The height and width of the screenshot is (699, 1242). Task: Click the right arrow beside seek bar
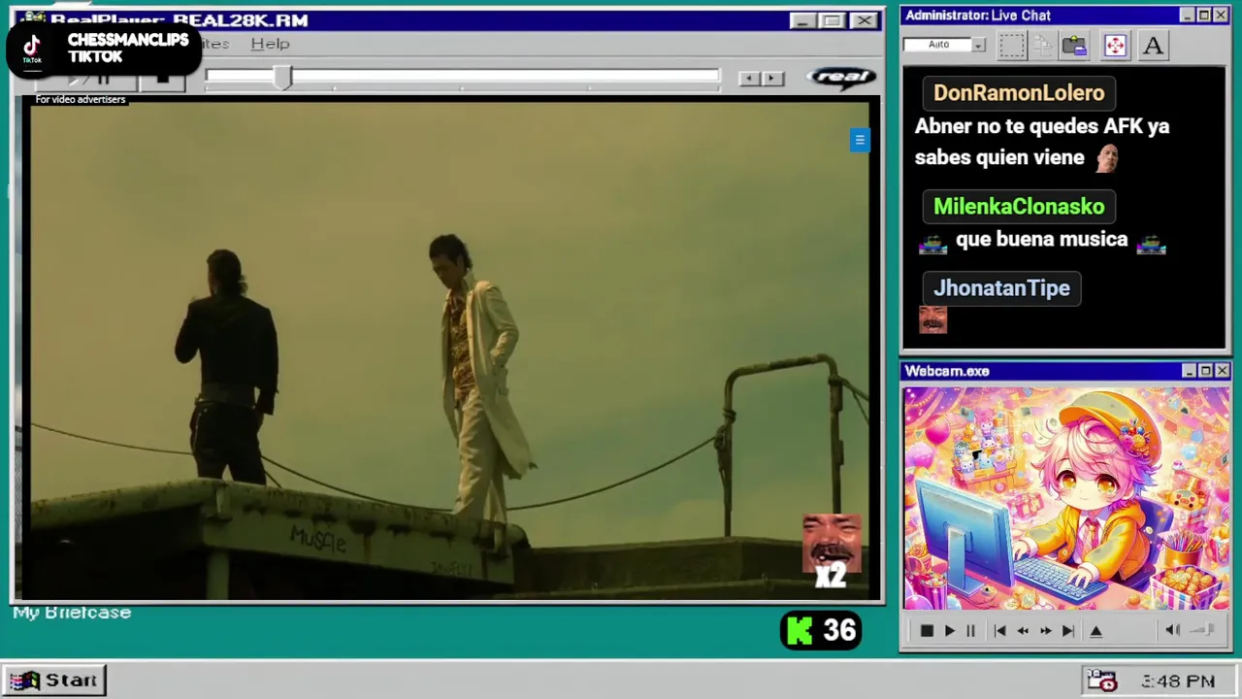click(772, 79)
